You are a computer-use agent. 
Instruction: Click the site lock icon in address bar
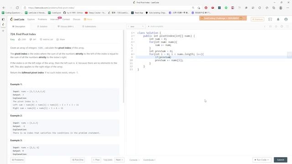25,8
